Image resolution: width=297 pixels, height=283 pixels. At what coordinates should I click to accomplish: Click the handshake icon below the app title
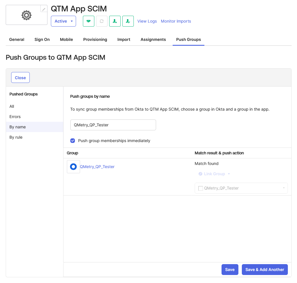click(88, 21)
